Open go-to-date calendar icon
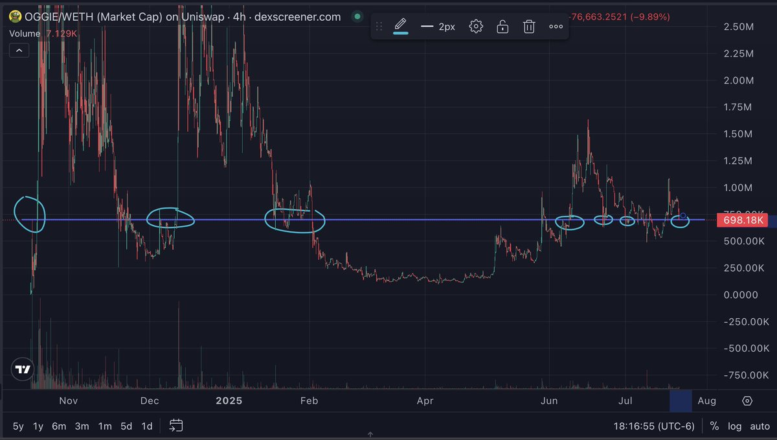The image size is (777, 440). pyautogui.click(x=176, y=426)
